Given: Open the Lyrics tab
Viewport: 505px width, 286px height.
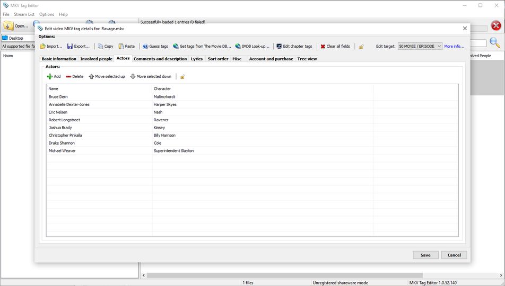Looking at the screenshot, I should (x=196, y=59).
